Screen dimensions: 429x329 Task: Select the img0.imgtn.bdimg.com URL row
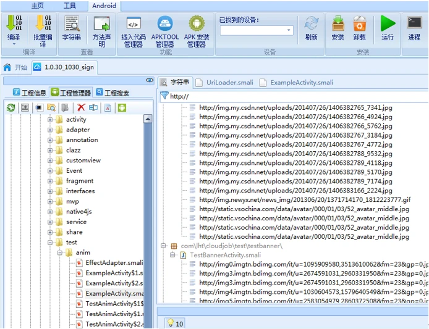point(313,264)
